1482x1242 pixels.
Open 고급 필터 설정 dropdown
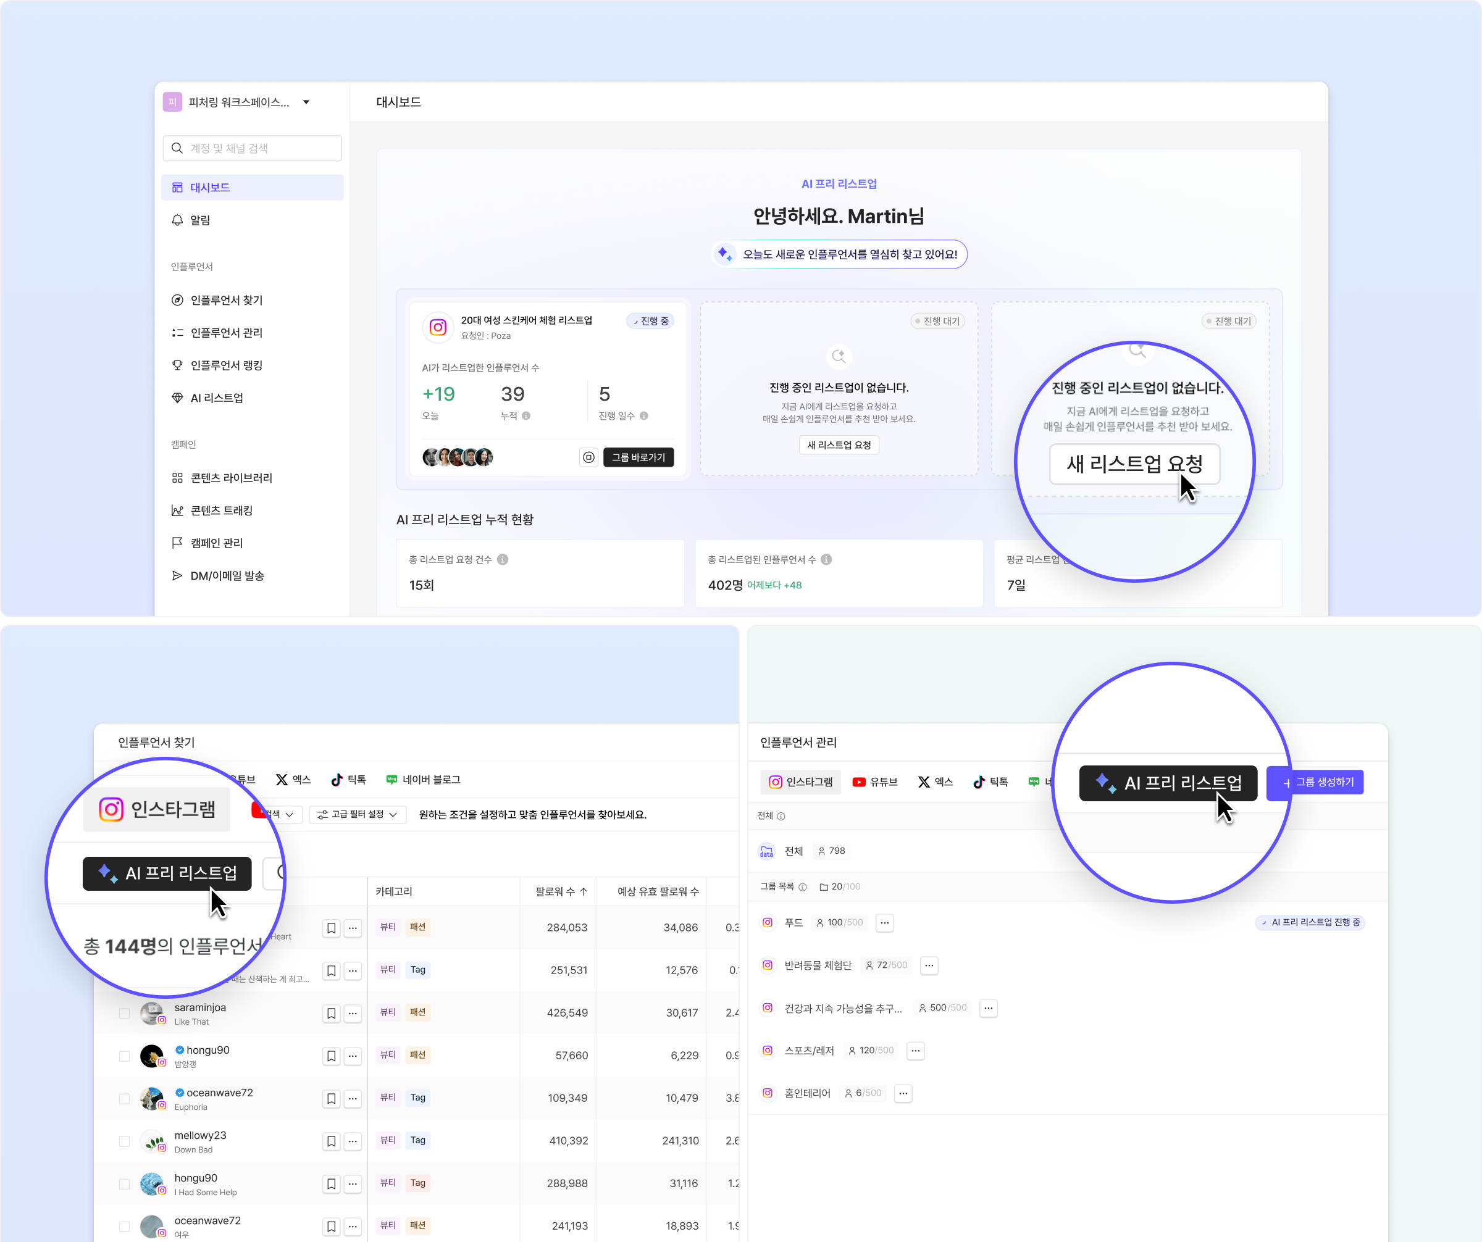tap(359, 814)
